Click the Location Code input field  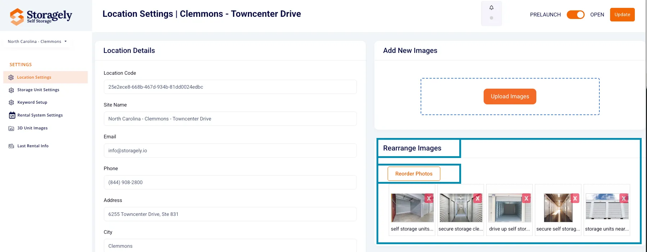230,87
